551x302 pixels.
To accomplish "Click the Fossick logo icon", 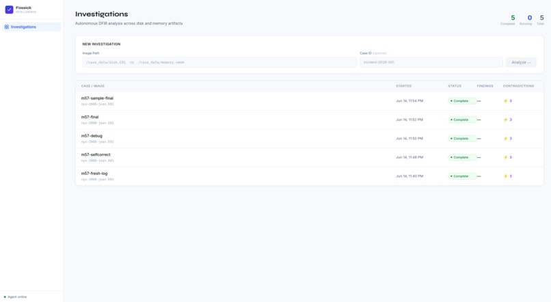I will [9, 10].
